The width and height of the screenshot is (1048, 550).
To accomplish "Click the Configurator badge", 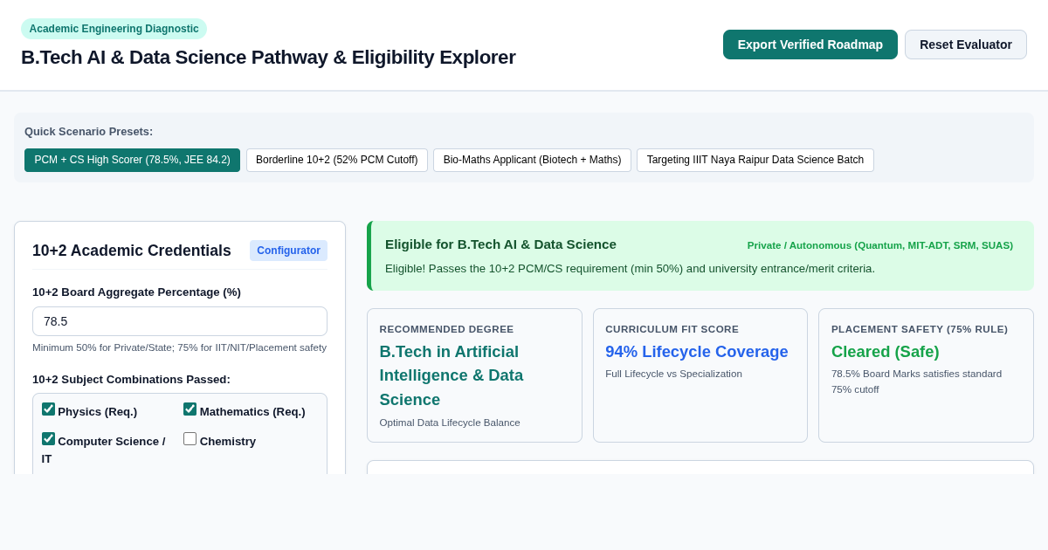I will (288, 251).
